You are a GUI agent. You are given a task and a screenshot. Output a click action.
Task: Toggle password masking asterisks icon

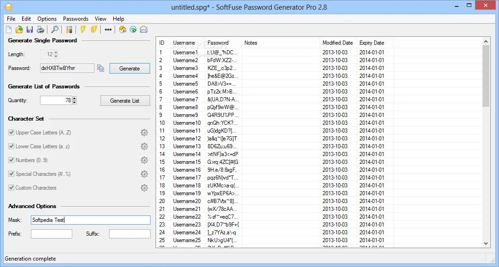108,30
